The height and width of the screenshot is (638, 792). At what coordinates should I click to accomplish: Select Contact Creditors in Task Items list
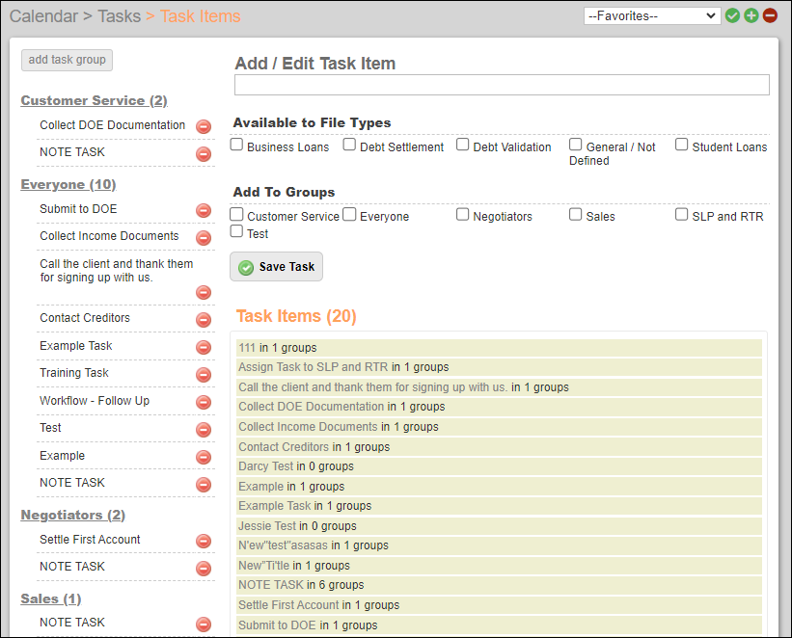[499, 447]
